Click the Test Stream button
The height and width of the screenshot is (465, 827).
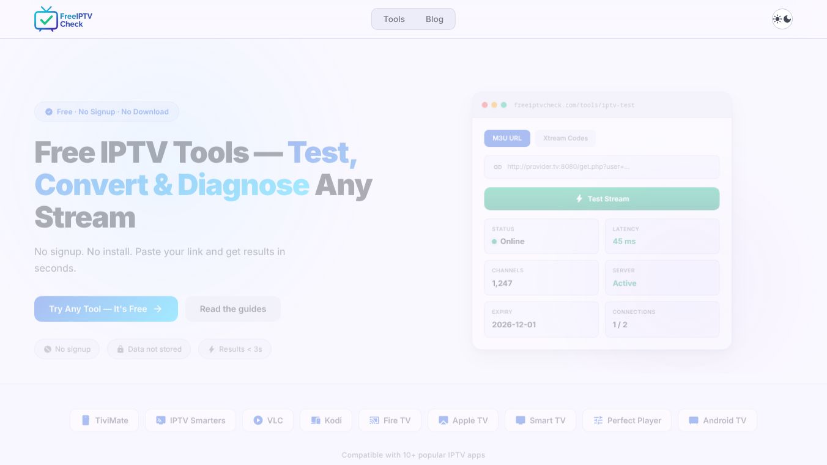pos(602,199)
